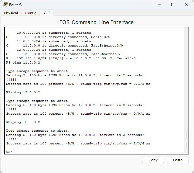Click the '11.0.0.0/24 is subnetted, 1 subnets' line
This screenshot has width=194, height=173.
click(x=54, y=41)
